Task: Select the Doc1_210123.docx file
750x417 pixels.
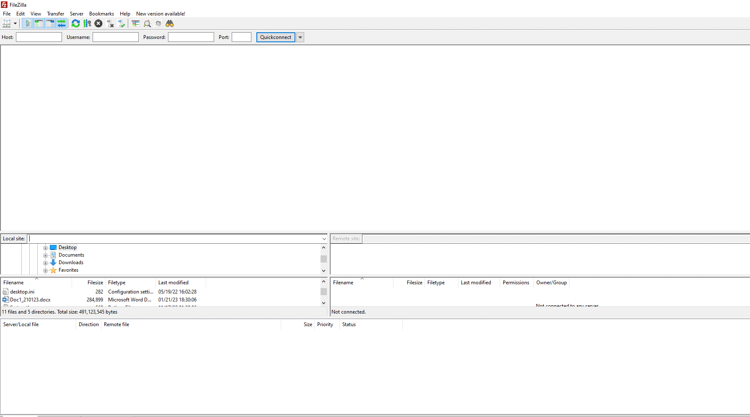Action: (30, 300)
